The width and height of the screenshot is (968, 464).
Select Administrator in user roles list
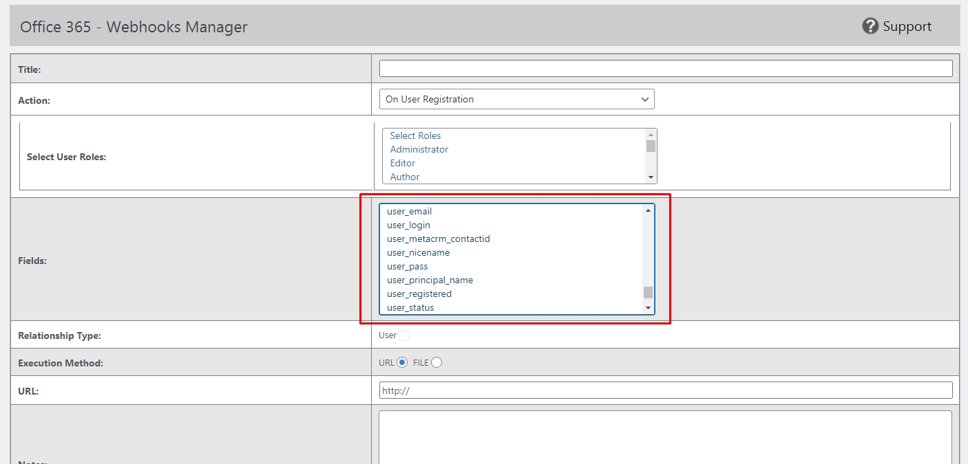tap(419, 149)
